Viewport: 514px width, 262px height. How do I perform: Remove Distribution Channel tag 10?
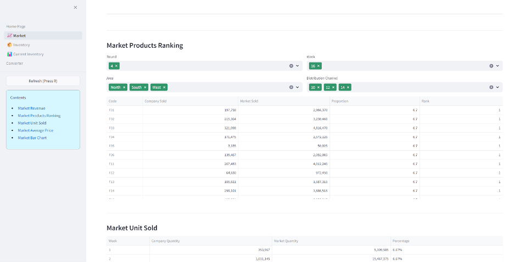pos(319,87)
